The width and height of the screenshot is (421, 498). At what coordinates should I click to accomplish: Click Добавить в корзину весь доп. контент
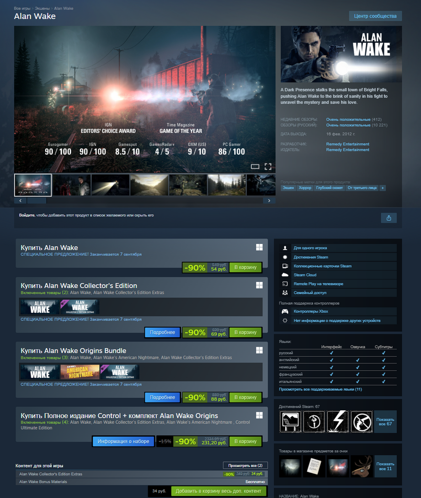pyautogui.click(x=218, y=491)
